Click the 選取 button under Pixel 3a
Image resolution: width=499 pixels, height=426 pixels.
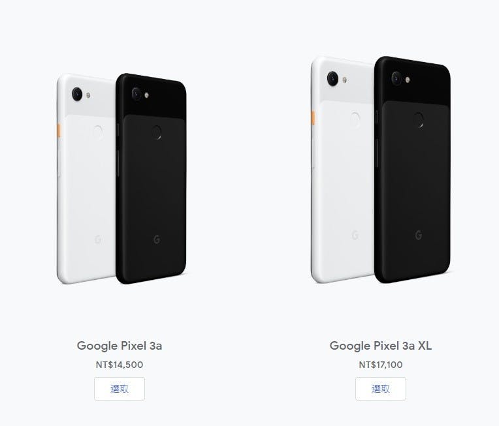(120, 388)
